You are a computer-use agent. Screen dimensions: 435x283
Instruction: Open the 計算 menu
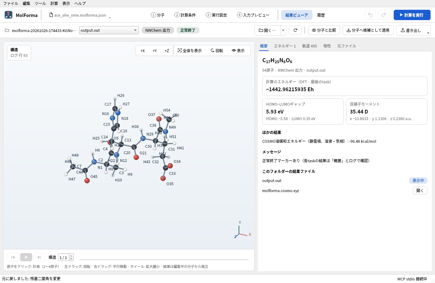pyautogui.click(x=54, y=3)
